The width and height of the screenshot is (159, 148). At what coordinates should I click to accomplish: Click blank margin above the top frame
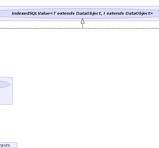[x=79, y=3]
